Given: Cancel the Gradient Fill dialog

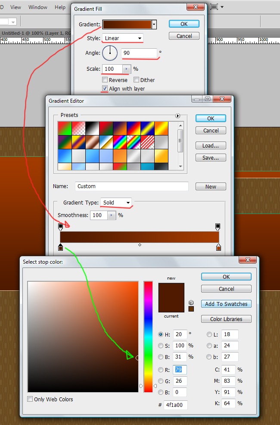Looking at the screenshot, I should [184, 36].
